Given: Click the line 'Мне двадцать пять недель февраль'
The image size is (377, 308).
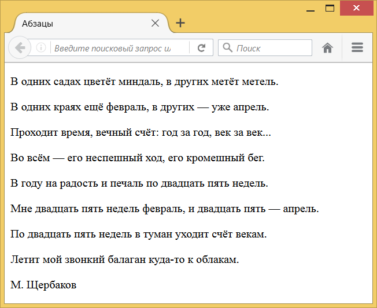Looking at the screenshot, I should click(x=164, y=209).
